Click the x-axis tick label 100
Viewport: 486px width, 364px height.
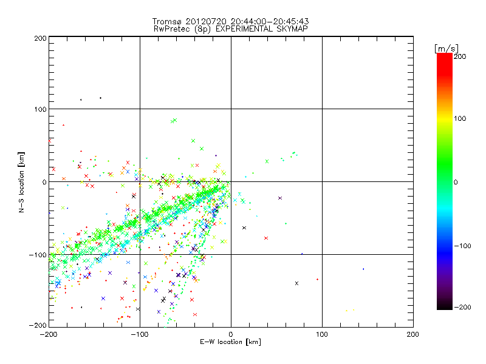click(x=322, y=334)
